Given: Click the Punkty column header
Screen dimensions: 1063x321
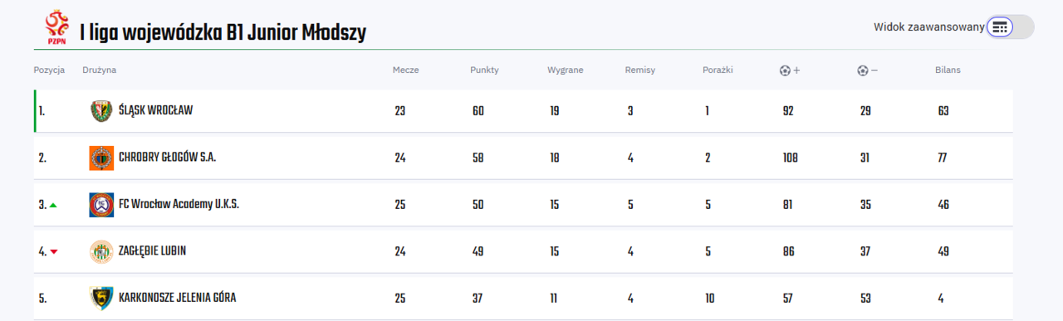Looking at the screenshot, I should [x=484, y=71].
